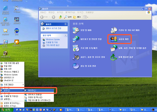157x112 pixels.
Task: Select Internet Explorer desktop icon
Action: (x=6, y=10)
